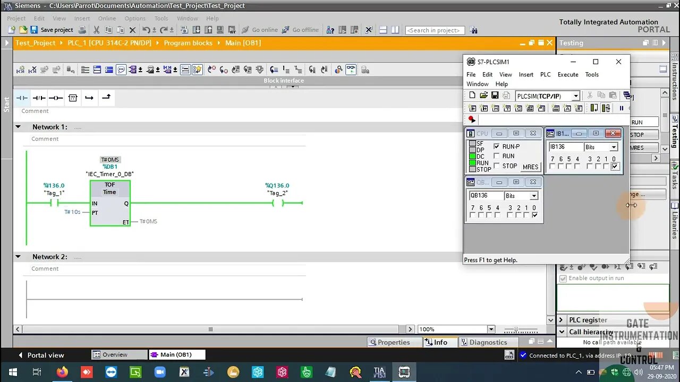Screen dimensions: 680x382
Task: Open the PLC menu in S7-PLCSIM
Action: [x=546, y=75]
